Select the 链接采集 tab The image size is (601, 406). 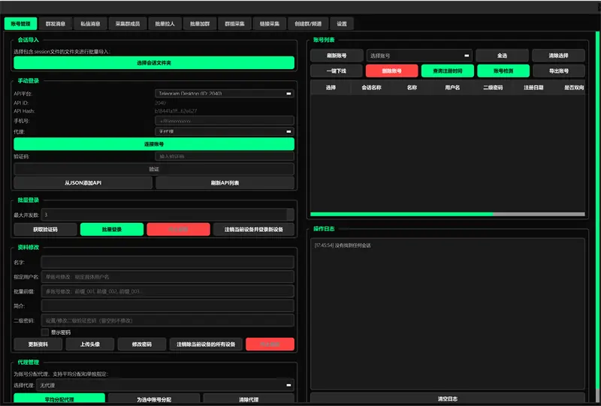coord(270,24)
